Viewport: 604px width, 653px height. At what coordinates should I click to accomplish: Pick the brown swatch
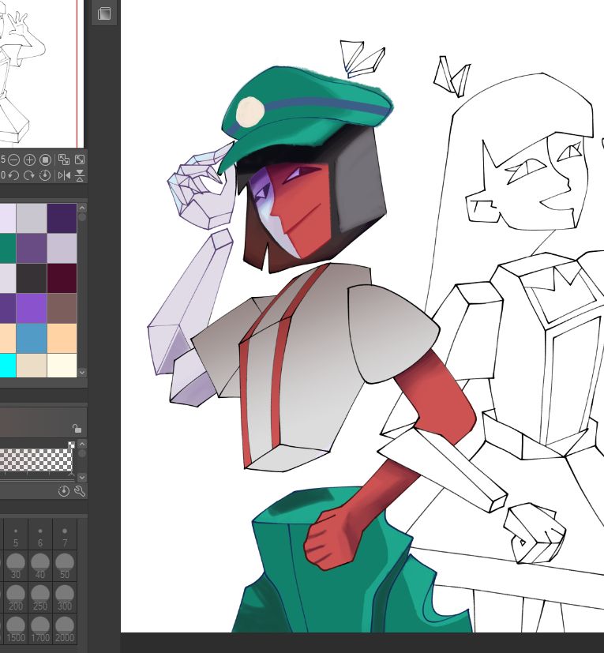[62, 308]
